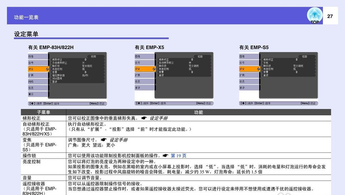Click [Menu]:退出 hint under EMP-S5 menu
This screenshot has height=195, width=345.
tap(308, 103)
